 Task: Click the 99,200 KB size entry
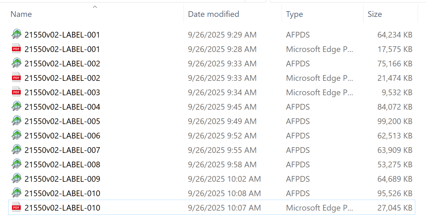[395, 121]
